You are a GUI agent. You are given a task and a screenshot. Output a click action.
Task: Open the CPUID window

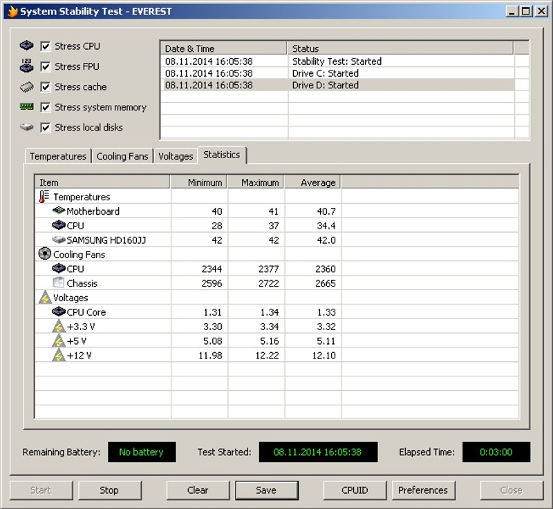pos(355,490)
